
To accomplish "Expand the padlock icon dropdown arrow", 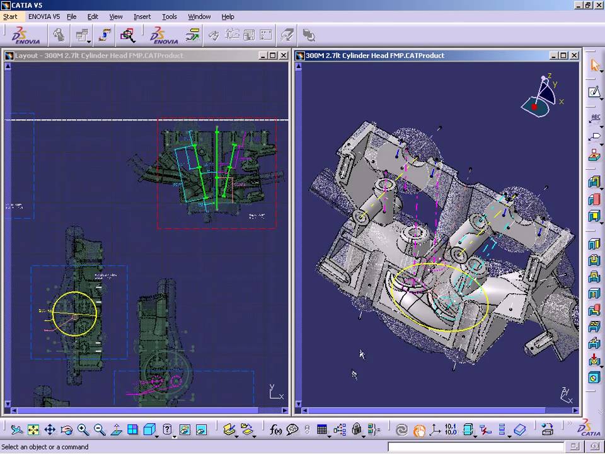I will 364,436.
